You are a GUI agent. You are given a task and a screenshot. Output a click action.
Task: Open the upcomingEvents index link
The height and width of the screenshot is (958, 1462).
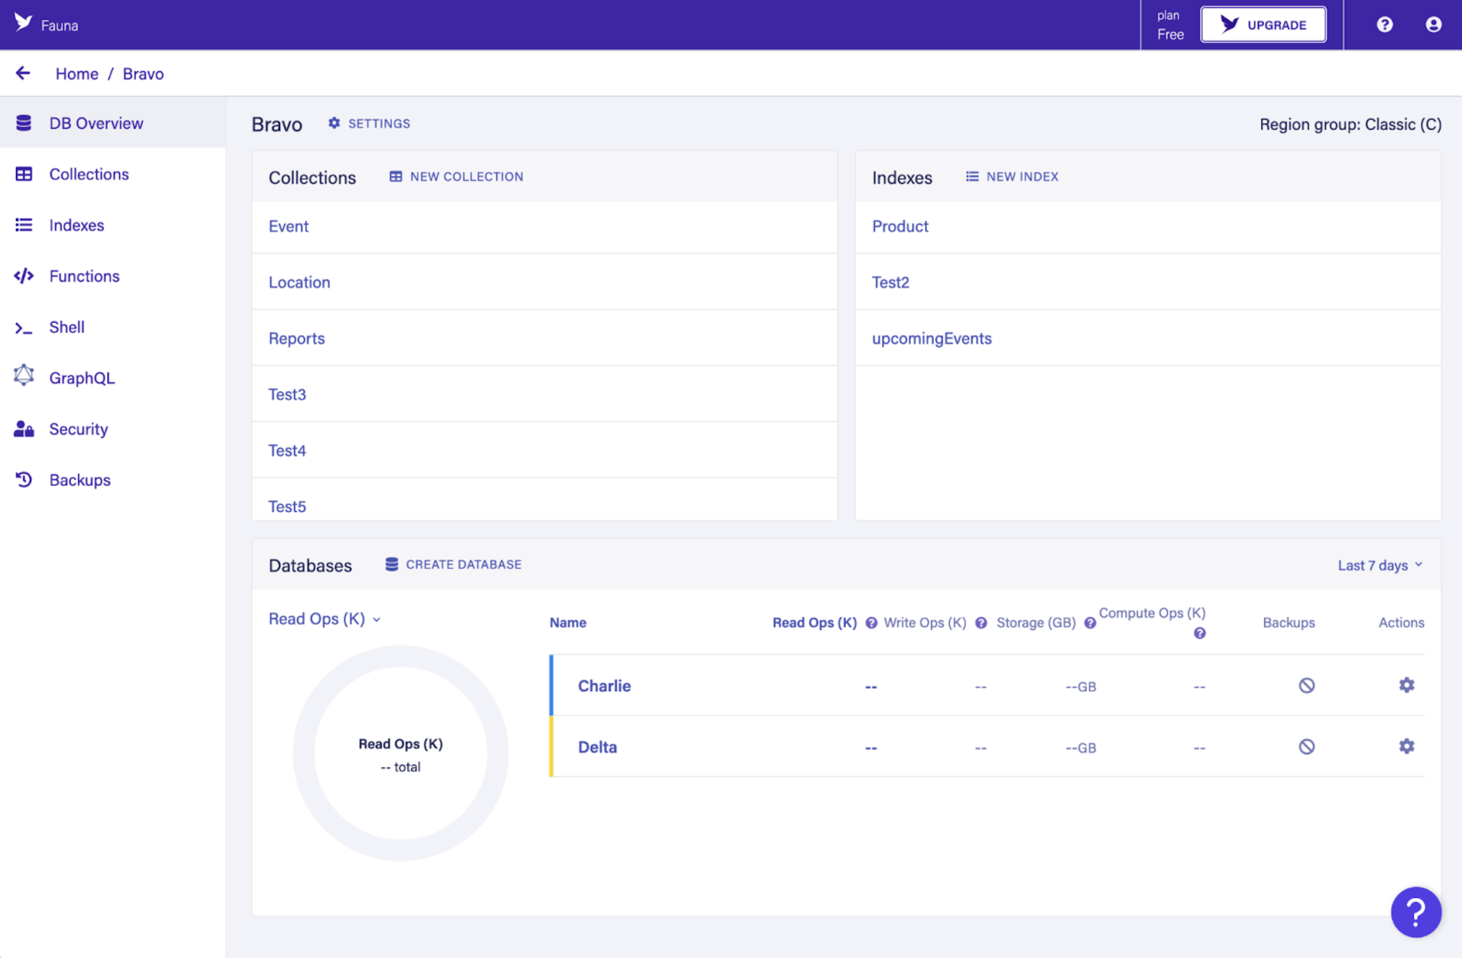coord(931,339)
